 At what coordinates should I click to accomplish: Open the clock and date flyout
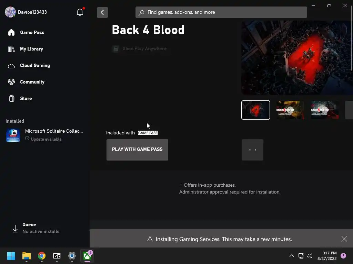click(x=327, y=256)
